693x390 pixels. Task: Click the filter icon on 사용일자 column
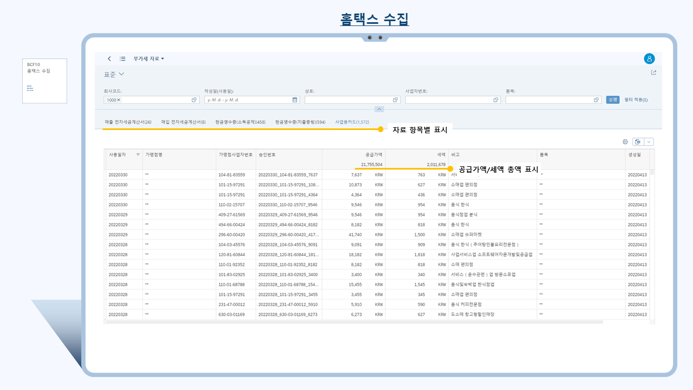coord(138,154)
